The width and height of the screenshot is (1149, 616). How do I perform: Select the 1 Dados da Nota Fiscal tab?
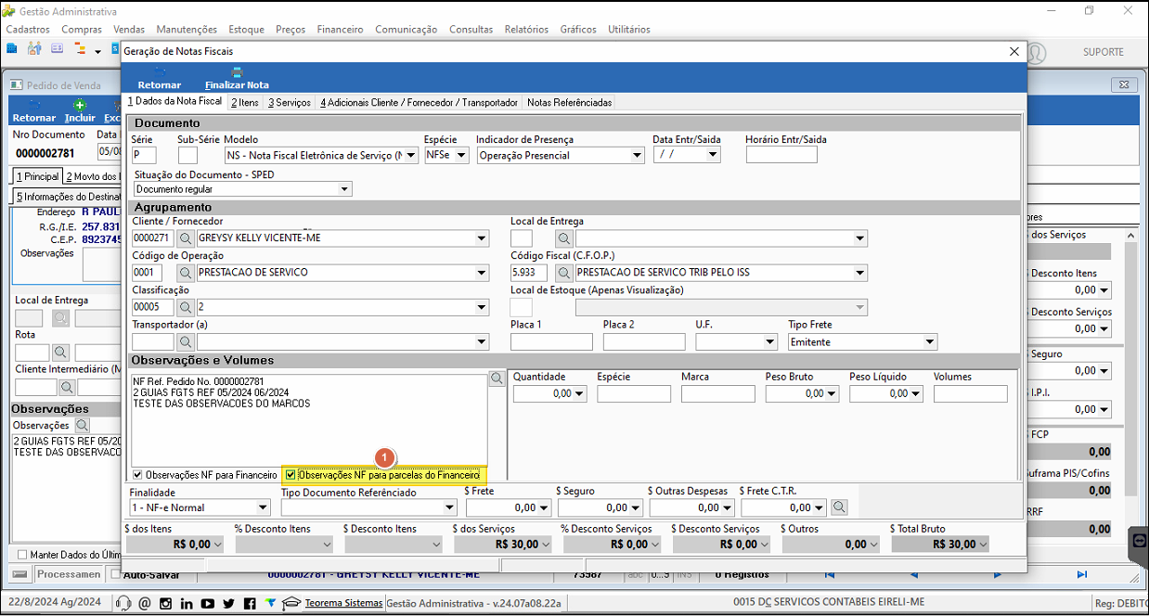(x=175, y=101)
